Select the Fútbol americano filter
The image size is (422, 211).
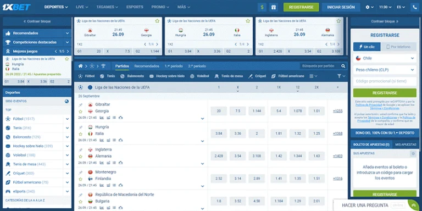(288, 76)
